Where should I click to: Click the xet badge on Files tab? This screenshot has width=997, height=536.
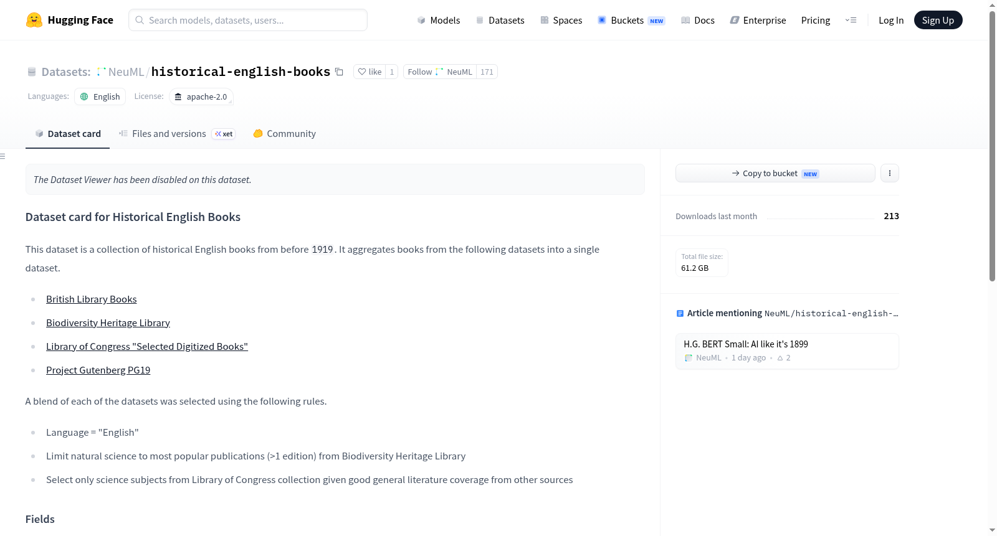click(x=224, y=134)
